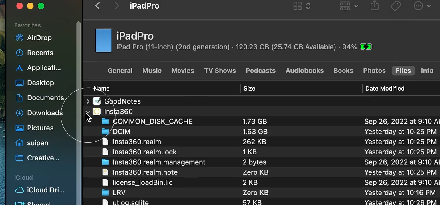This screenshot has width=440, height=205.
Task: Click the iCloud Drive cloud icon
Action: [19, 190]
